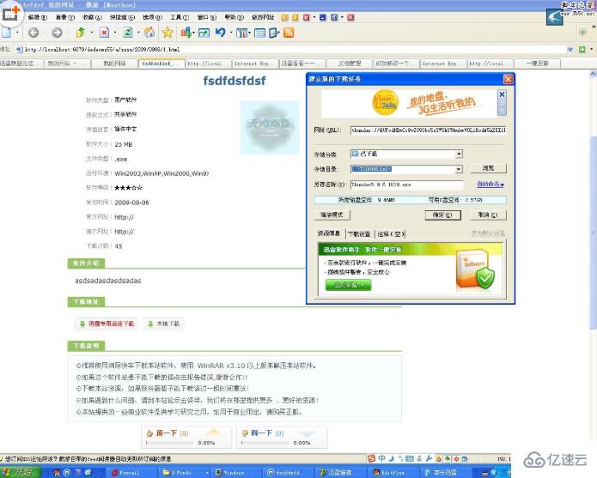Open dropdown arrow next to Undo icon
Screen dimensions: 597x478
[231, 33]
